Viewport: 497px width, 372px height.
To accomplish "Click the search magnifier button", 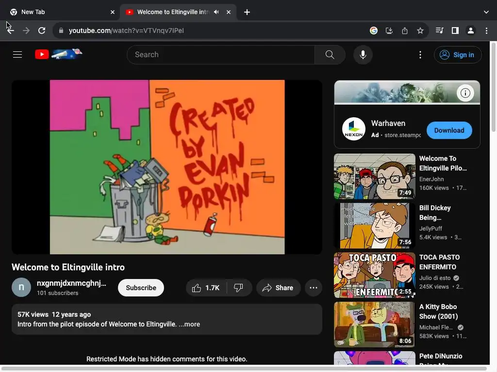I will click(x=330, y=55).
